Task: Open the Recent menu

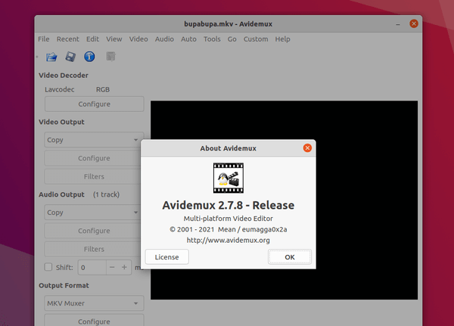Action: click(68, 39)
